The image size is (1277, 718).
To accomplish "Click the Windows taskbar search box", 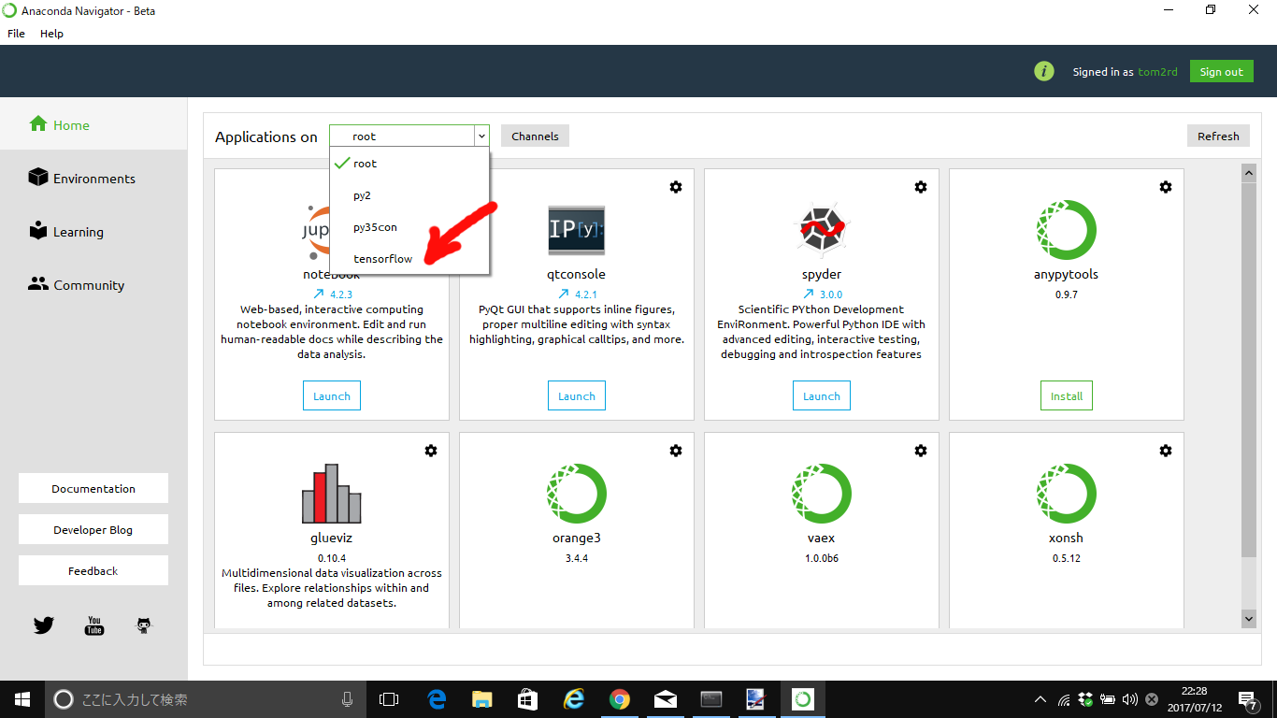I will pos(206,699).
